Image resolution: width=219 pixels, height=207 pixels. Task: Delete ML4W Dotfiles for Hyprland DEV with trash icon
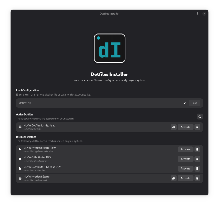(x=197, y=168)
